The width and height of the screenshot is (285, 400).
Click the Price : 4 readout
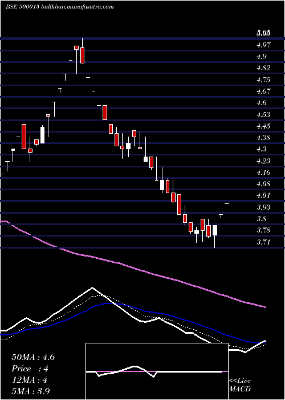[30, 369]
